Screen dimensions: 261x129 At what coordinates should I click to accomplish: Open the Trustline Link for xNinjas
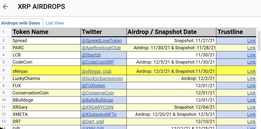click(251, 71)
